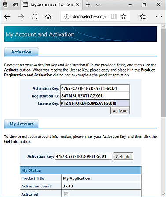Go back with the back arrow
This screenshot has width=166, height=197.
(7, 17)
